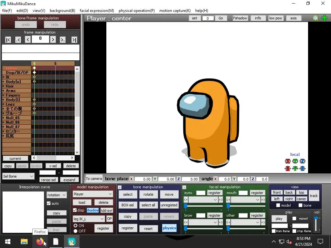Jump to previous keyframe button
331x248 pixels.
pos(18,40)
